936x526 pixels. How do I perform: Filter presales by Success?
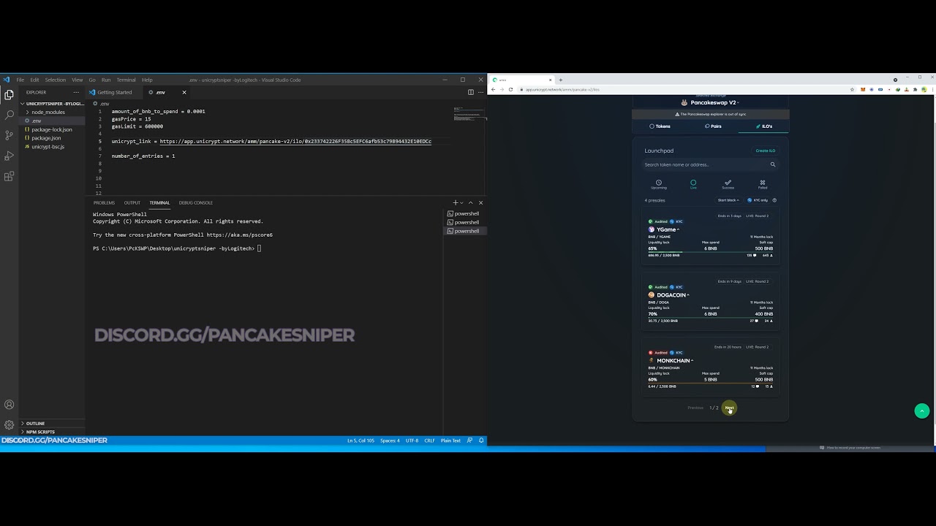(x=728, y=184)
